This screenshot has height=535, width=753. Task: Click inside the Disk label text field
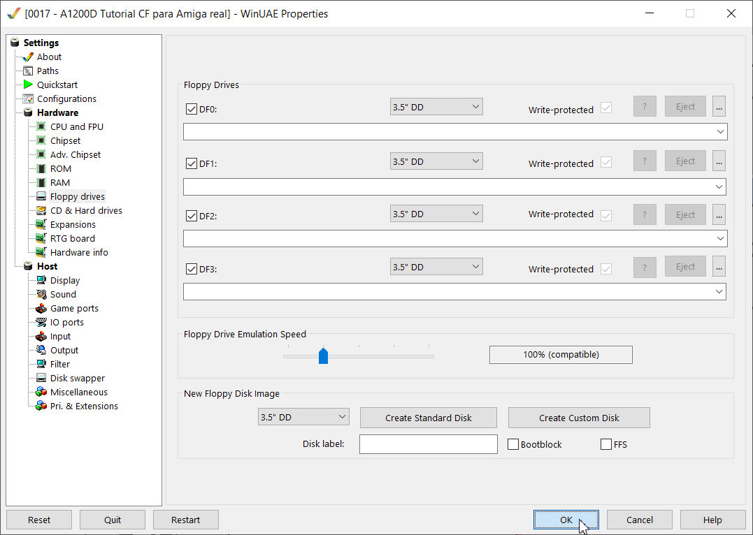coord(429,444)
